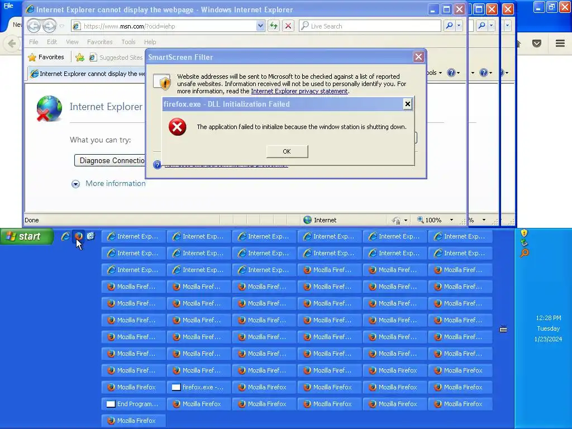
Task: Switch to the 'End Program...' taskbar button
Action: click(x=134, y=404)
